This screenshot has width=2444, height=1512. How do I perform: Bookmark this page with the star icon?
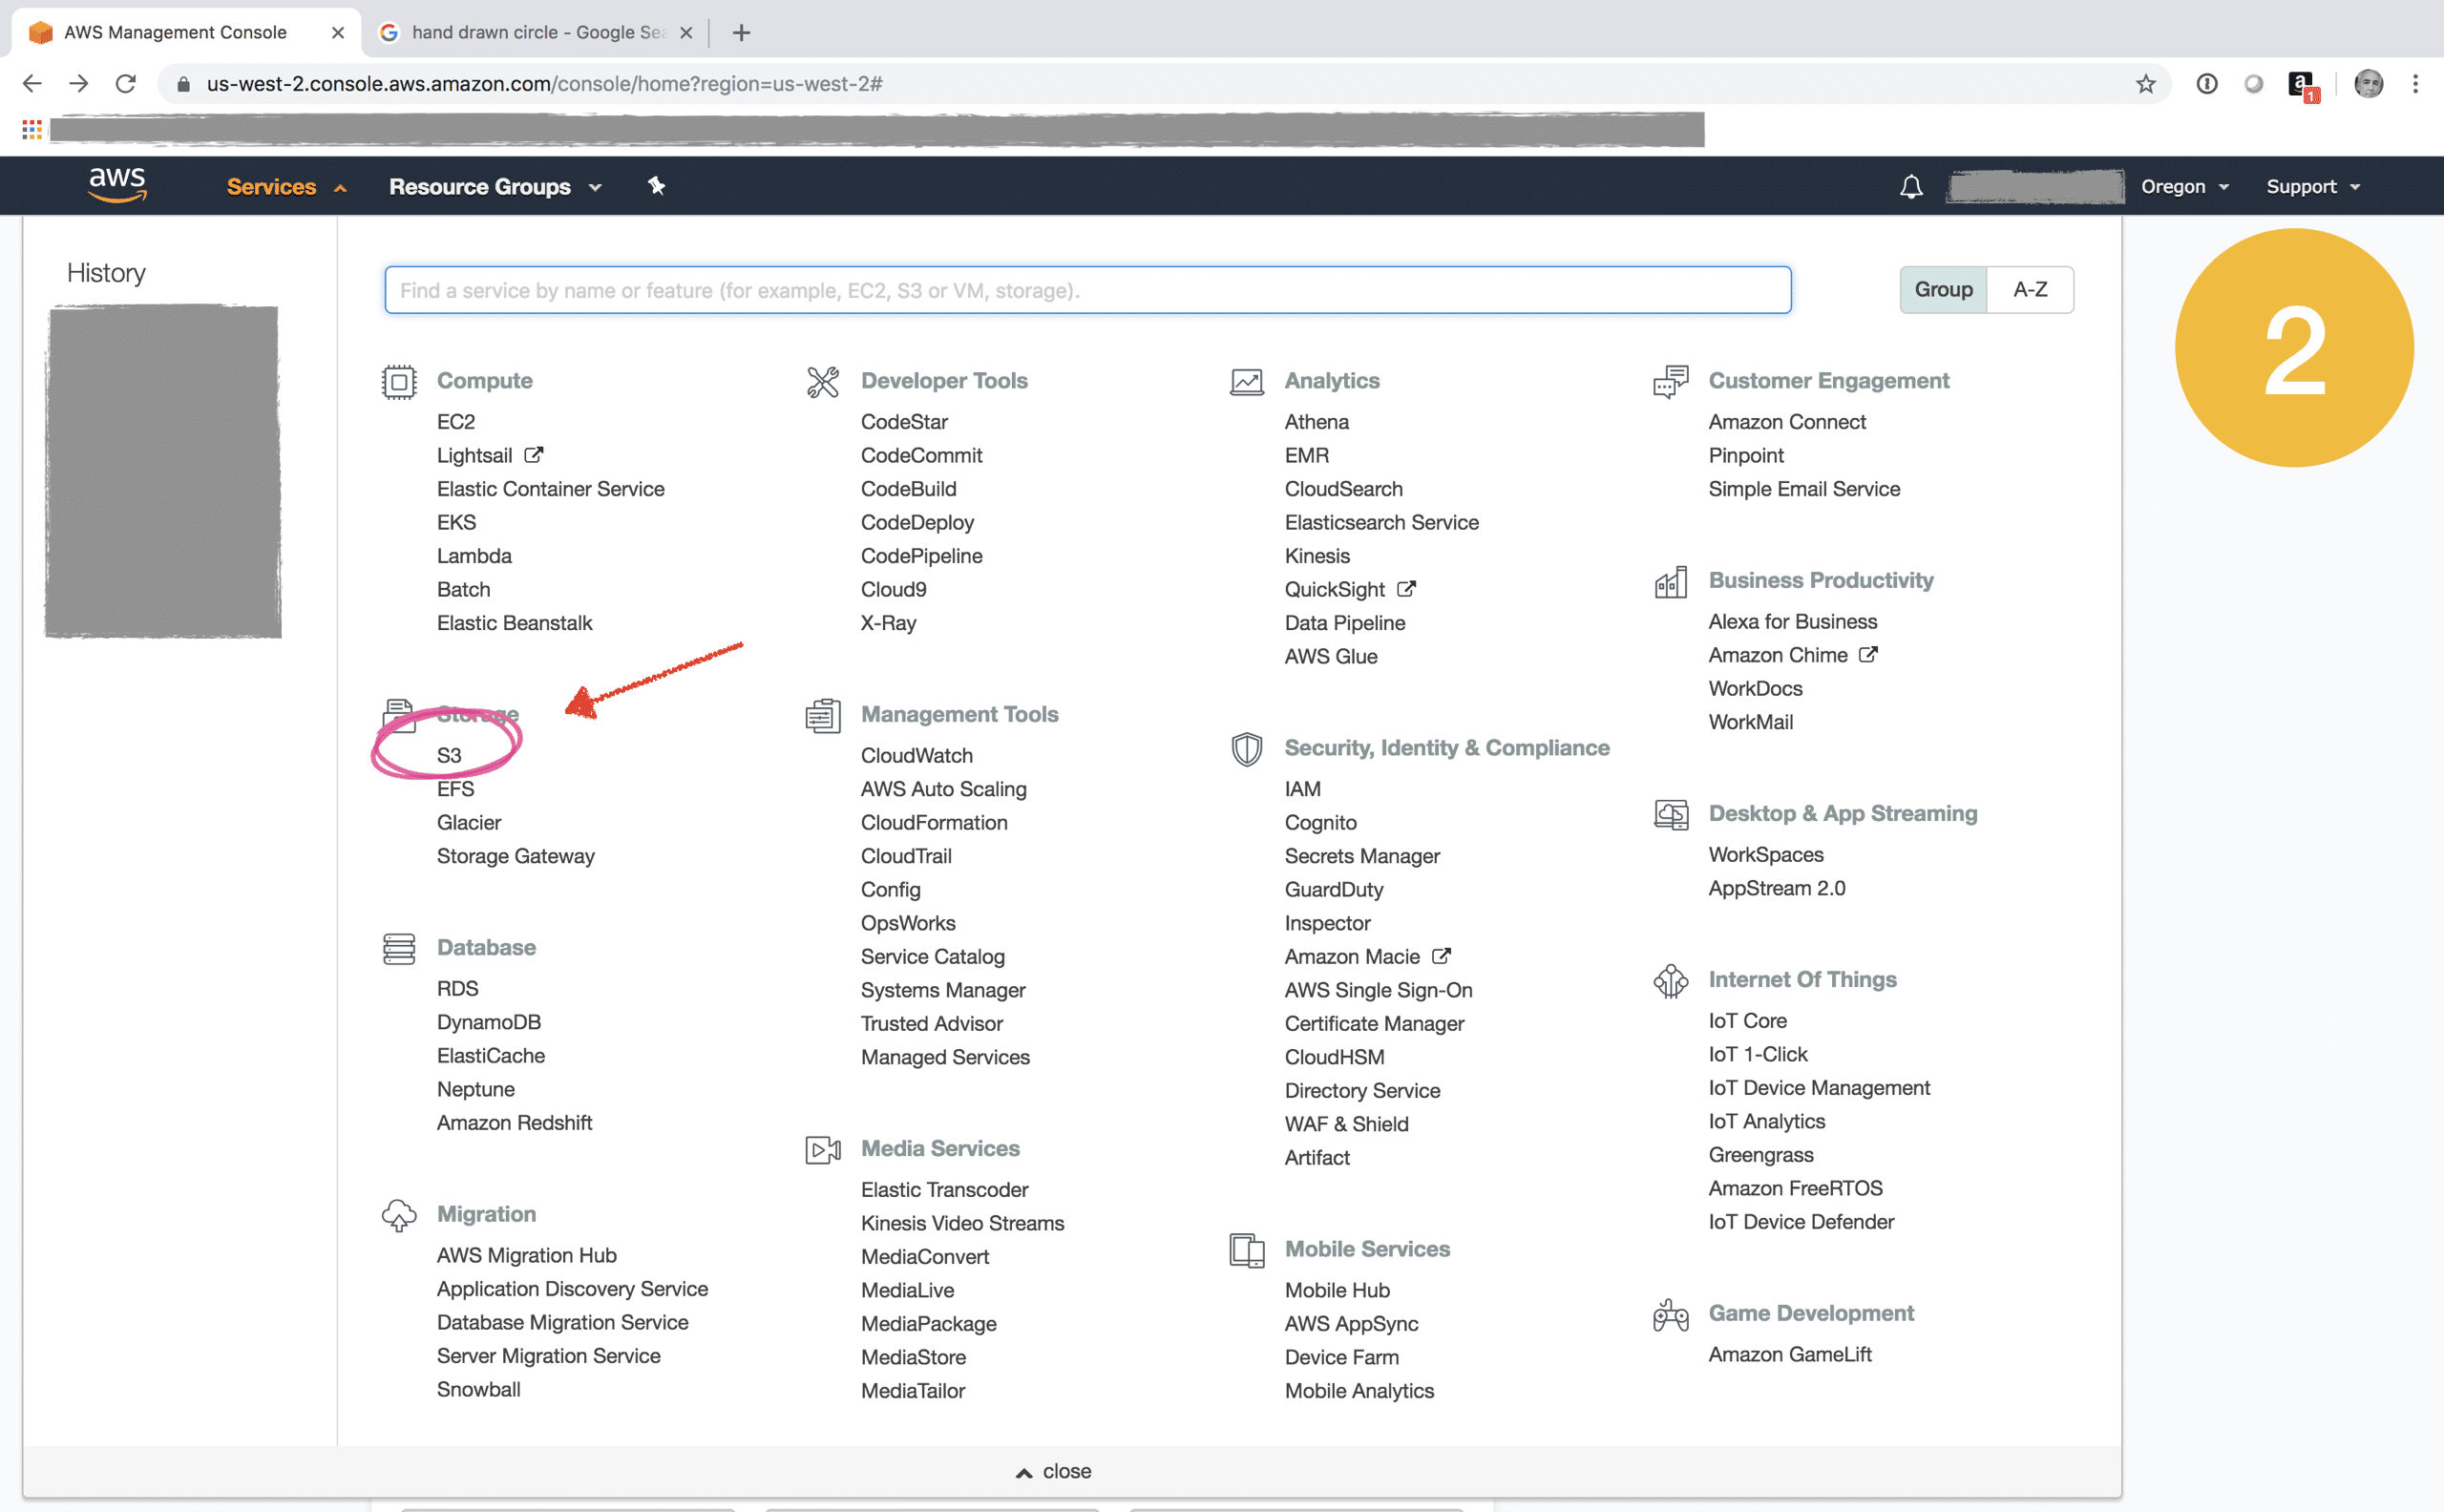pyautogui.click(x=2145, y=84)
